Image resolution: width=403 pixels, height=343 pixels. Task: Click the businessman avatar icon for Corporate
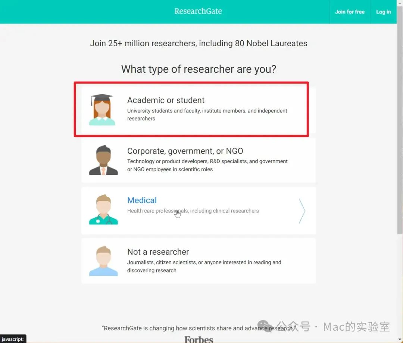click(x=103, y=160)
